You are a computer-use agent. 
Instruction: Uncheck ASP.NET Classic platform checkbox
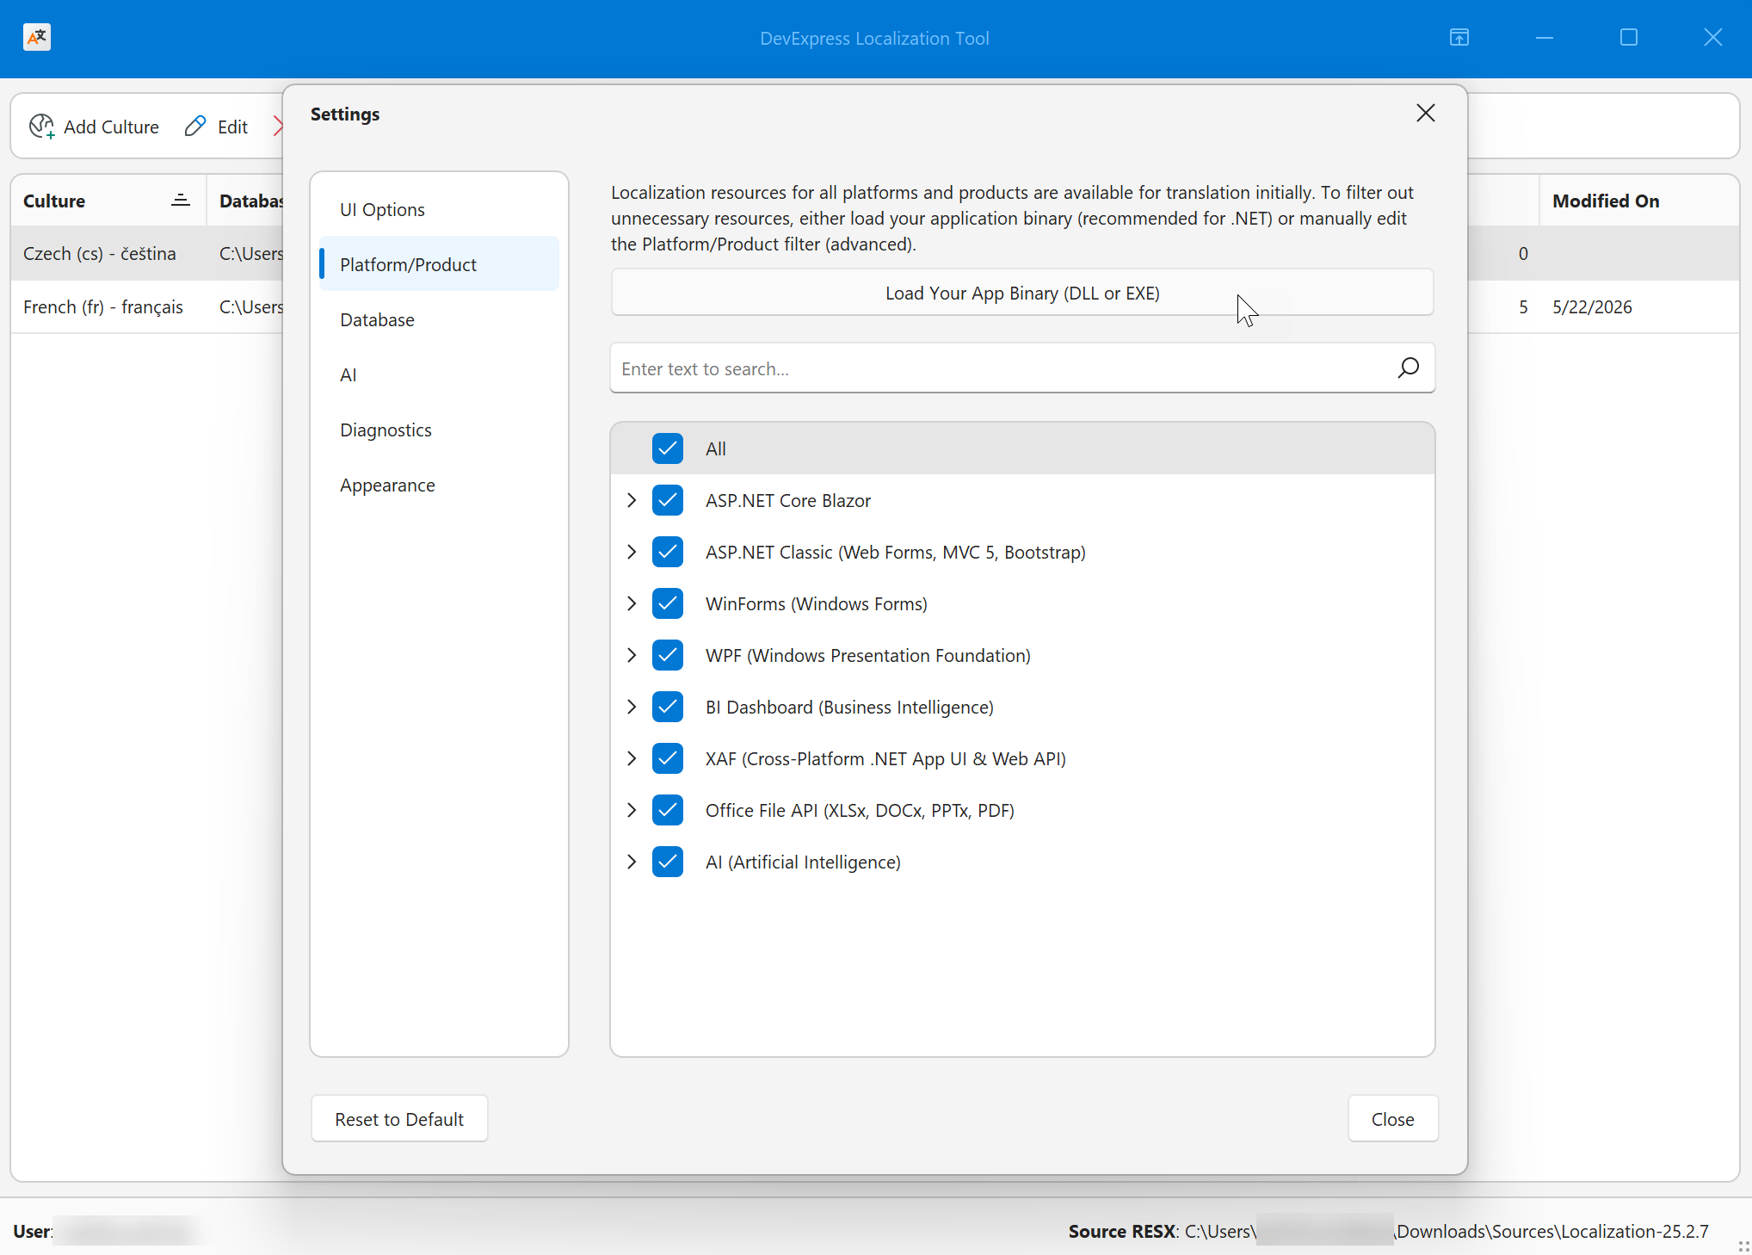[668, 552]
